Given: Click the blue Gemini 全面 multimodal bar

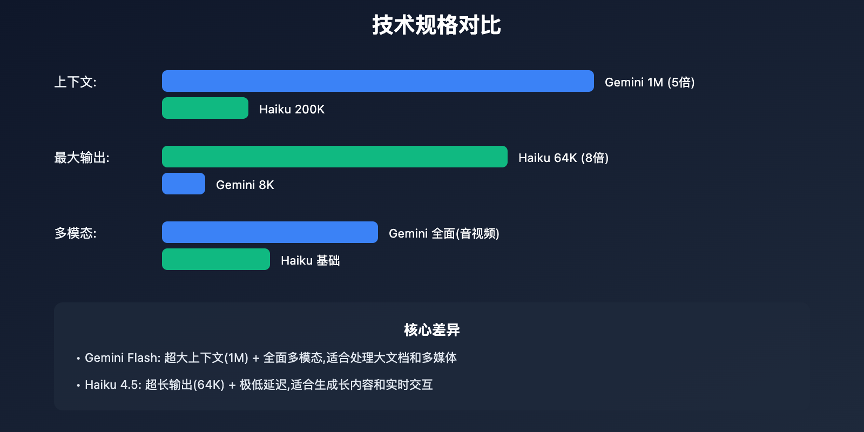Looking at the screenshot, I should click(269, 232).
